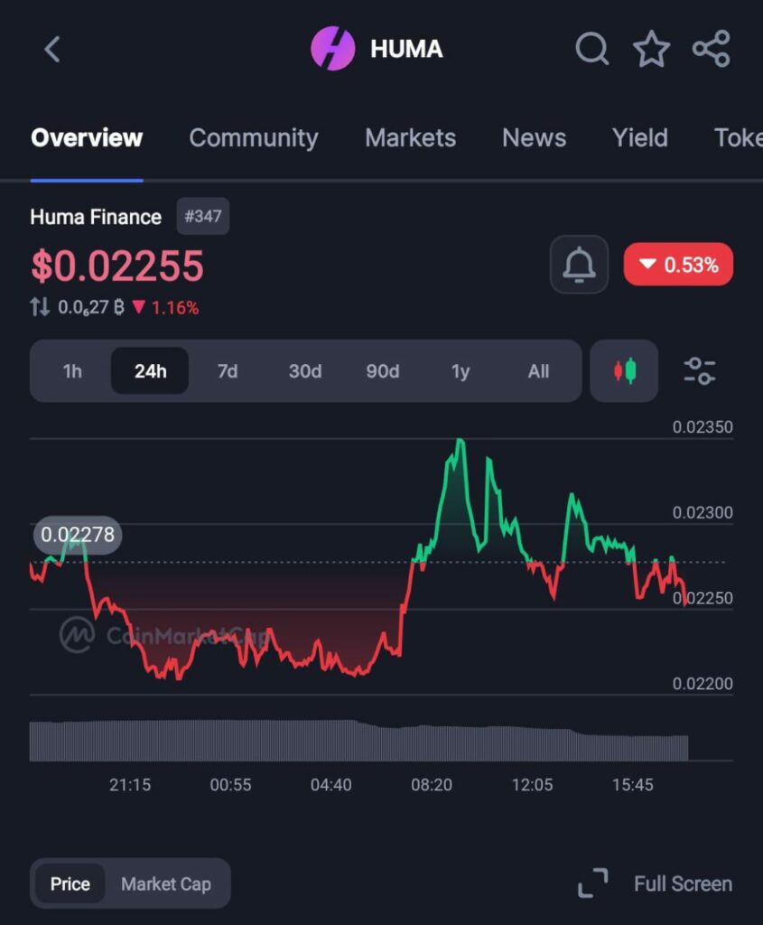Screen dimensions: 763x925
Task: Switch to the Community tab
Action: pos(254,138)
